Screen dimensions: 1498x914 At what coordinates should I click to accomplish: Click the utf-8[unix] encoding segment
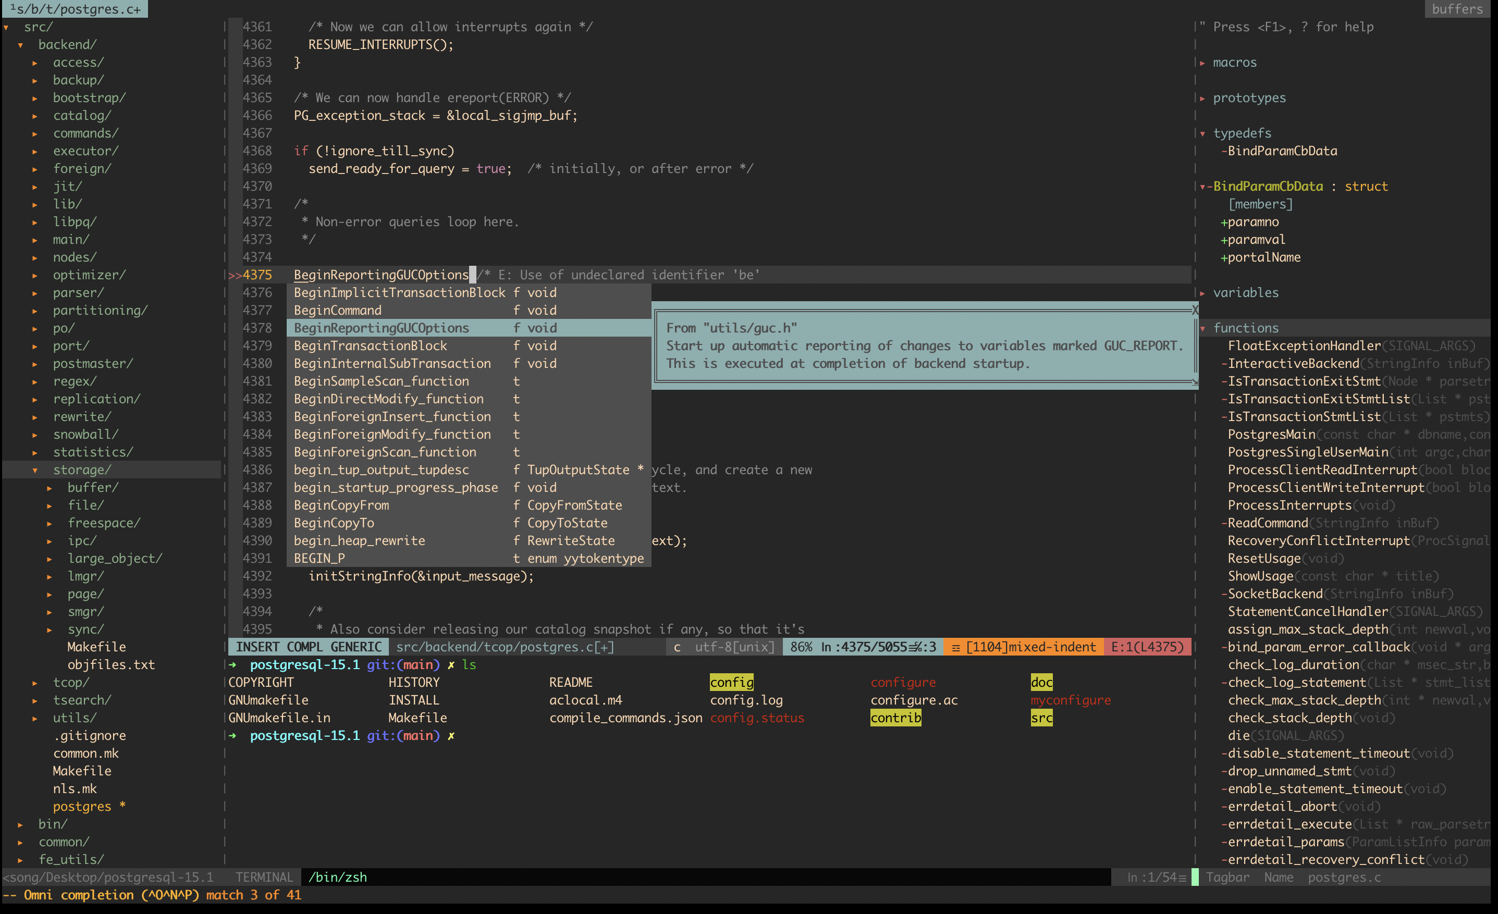coord(734,647)
